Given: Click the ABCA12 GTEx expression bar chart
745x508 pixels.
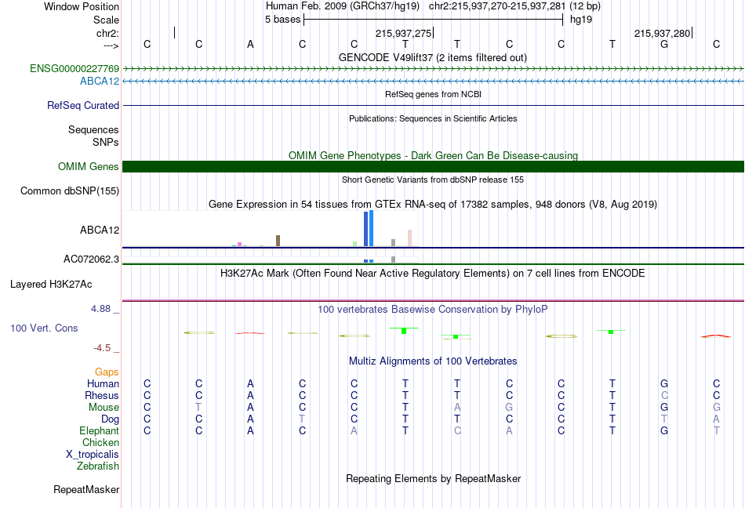Looking at the screenshot, I should (x=271, y=229).
